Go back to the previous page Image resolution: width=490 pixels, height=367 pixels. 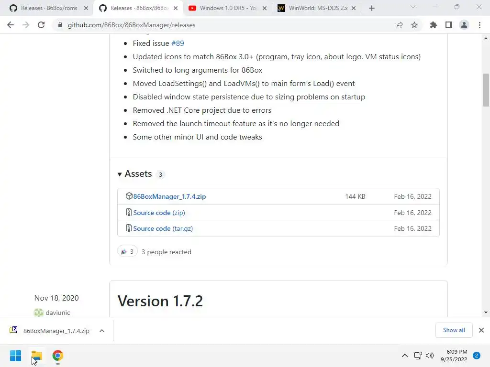pyautogui.click(x=11, y=25)
